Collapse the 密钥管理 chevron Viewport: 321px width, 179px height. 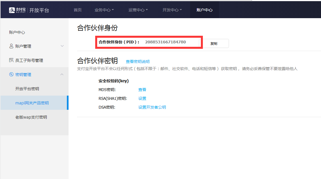coord(62,74)
